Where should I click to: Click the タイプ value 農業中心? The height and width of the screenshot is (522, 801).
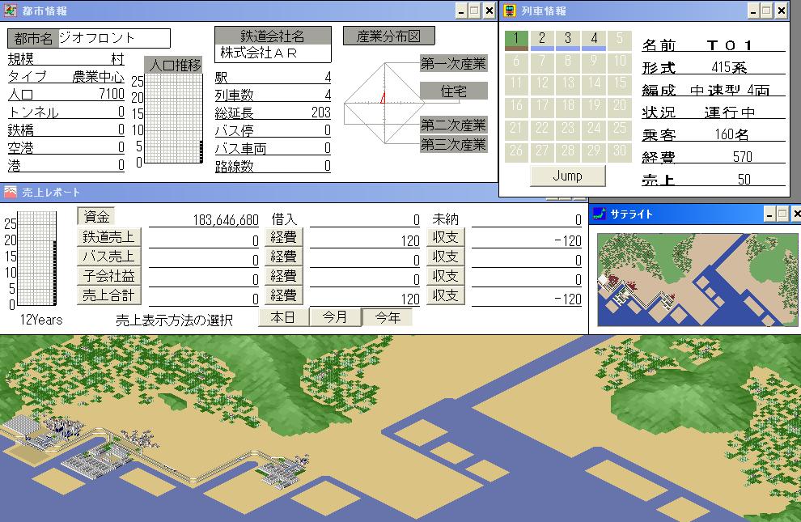click(x=98, y=77)
